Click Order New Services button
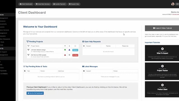Image resolution: width=179 pixels, height=101 pixels. coord(43,4)
